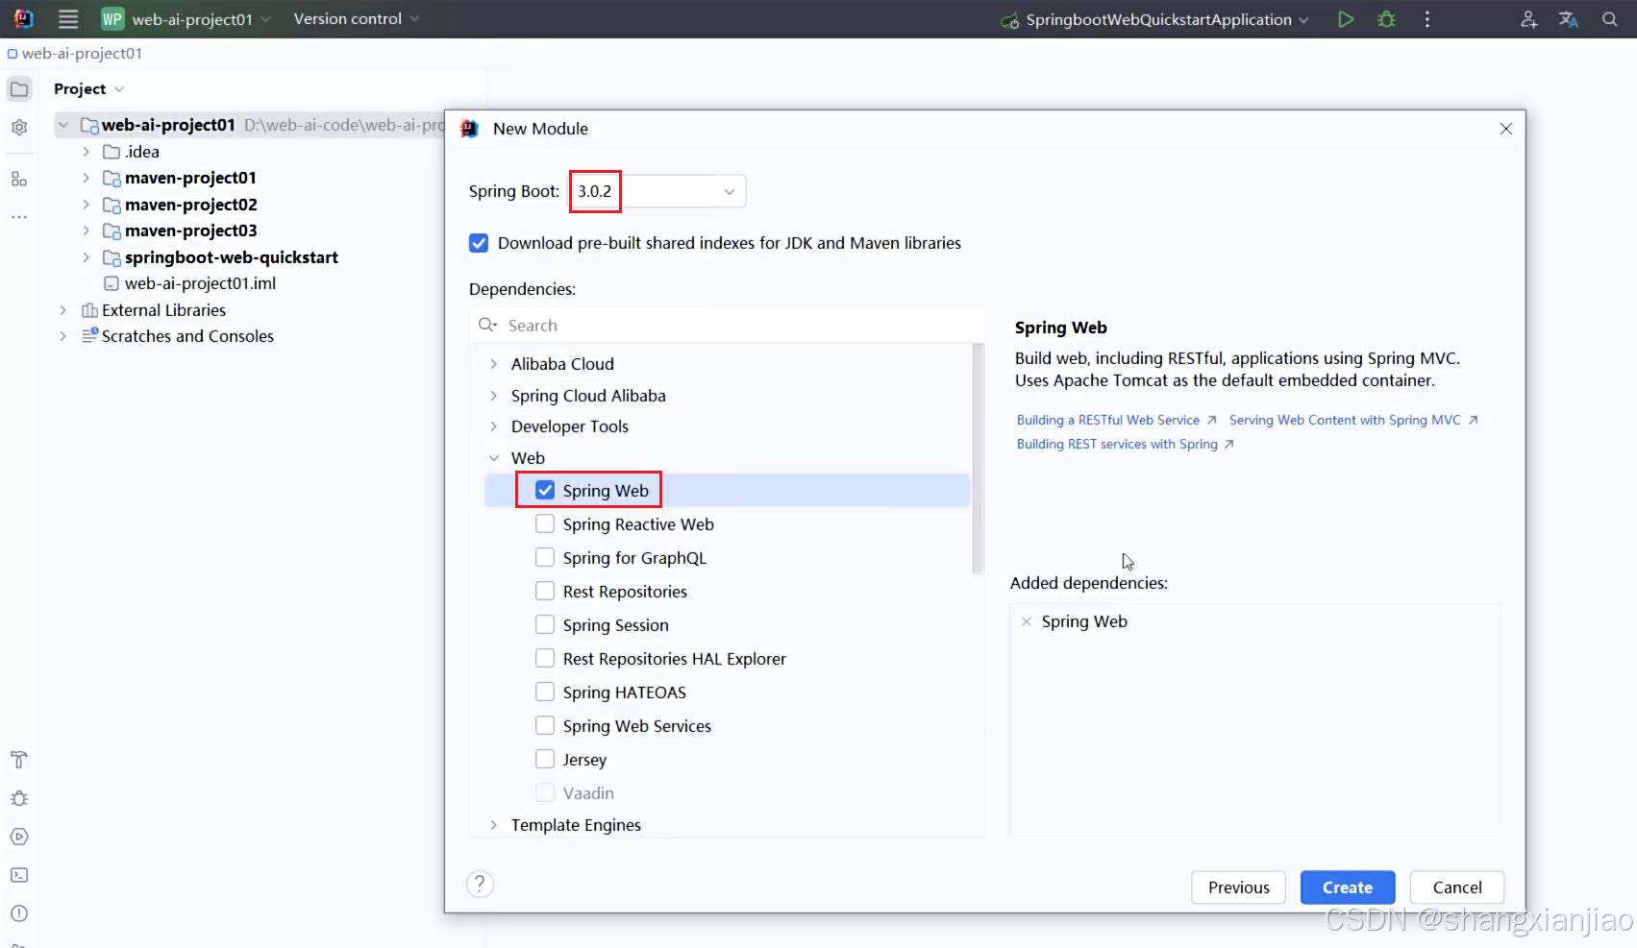The height and width of the screenshot is (948, 1637).
Task: Open the Project view selector dropdown
Action: pyautogui.click(x=89, y=89)
